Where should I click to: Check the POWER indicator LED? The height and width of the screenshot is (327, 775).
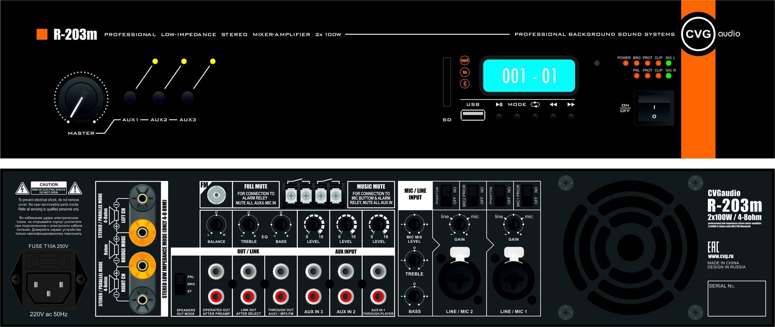click(x=626, y=63)
